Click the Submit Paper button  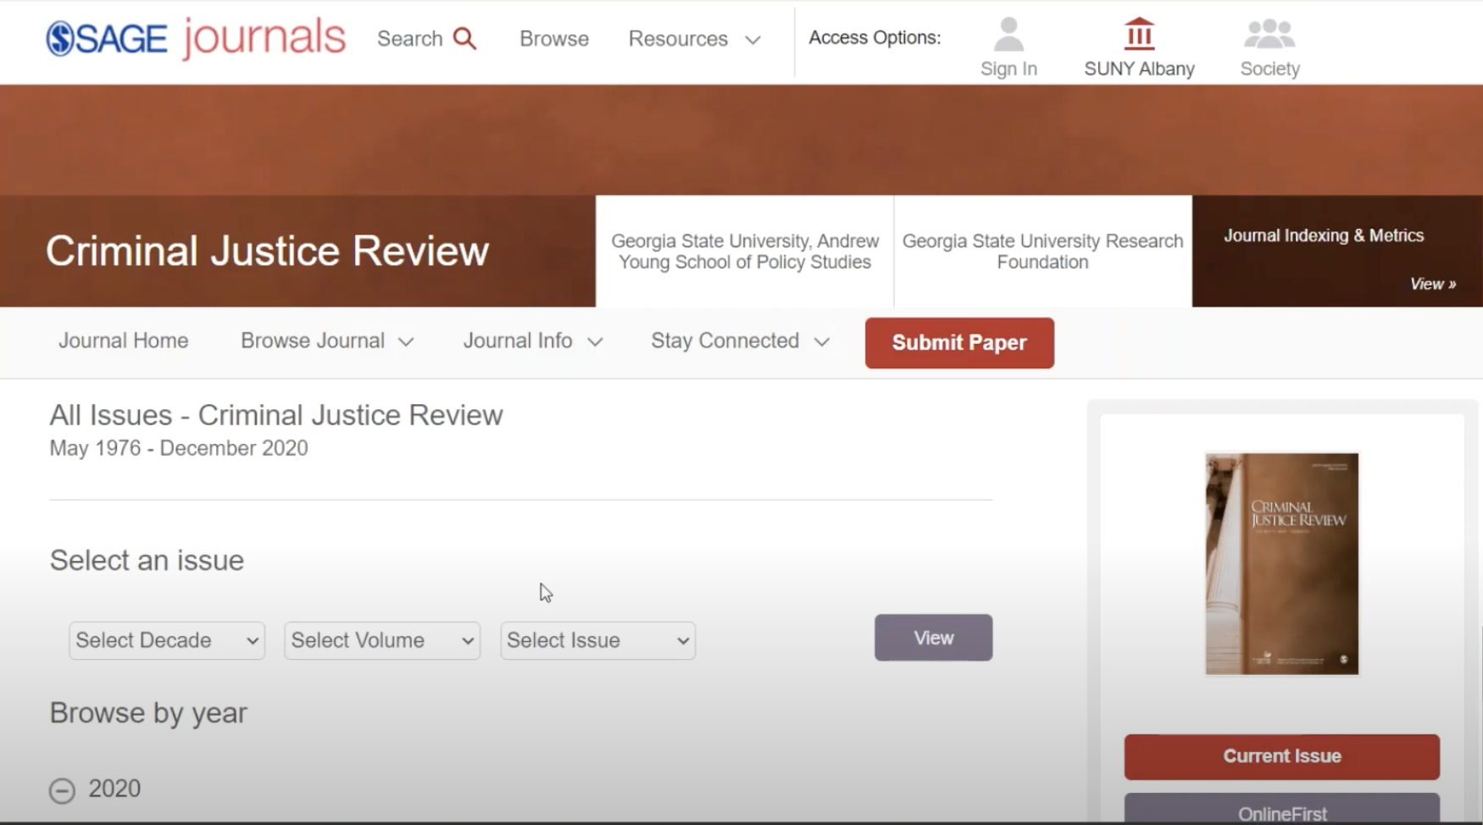coord(959,343)
